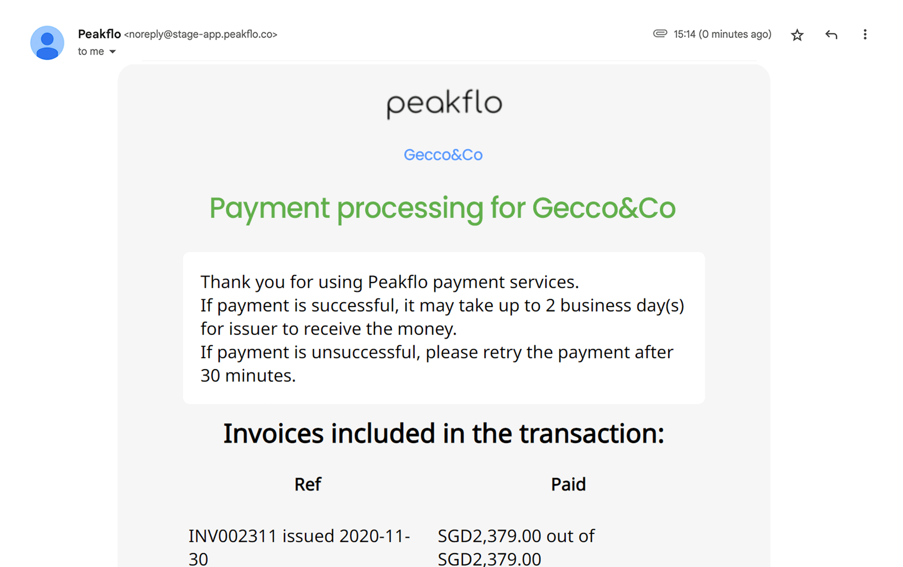Click the Thank you message text
Screen dimensions: 903x567
390,282
